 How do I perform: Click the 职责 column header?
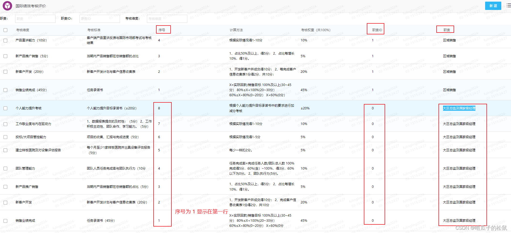(447, 30)
